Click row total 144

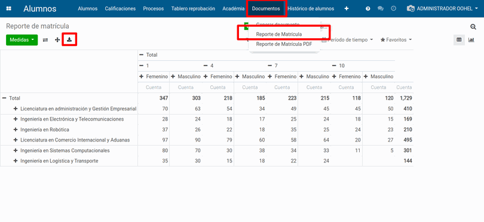tap(408, 161)
